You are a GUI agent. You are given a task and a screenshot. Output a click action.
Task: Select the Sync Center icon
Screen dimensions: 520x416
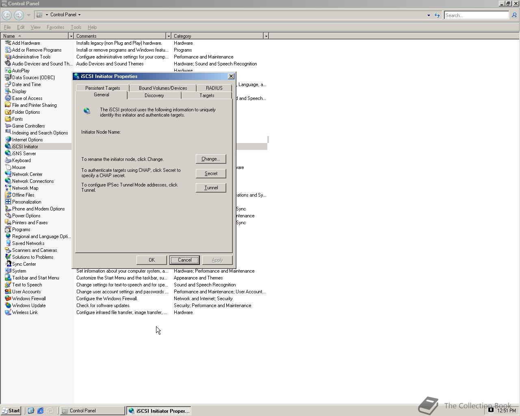(8, 264)
